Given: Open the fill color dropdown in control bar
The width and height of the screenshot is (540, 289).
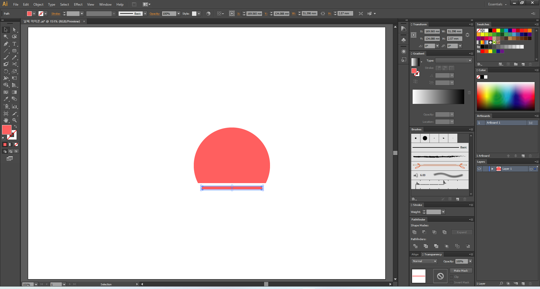Looking at the screenshot, I should [34, 14].
